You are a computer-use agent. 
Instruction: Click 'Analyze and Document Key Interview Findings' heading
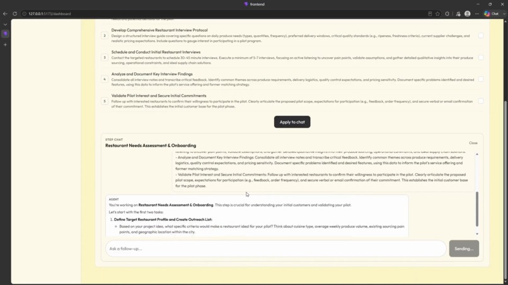click(x=152, y=74)
